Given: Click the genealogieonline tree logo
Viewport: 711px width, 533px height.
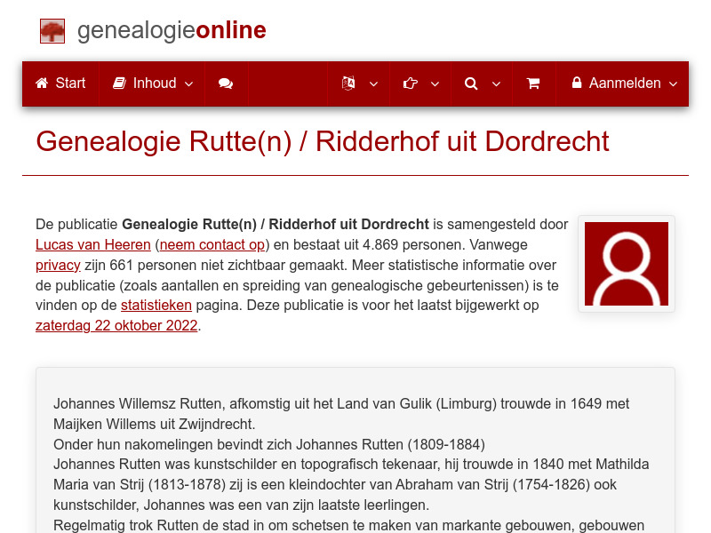Looking at the screenshot, I should click(52, 30).
